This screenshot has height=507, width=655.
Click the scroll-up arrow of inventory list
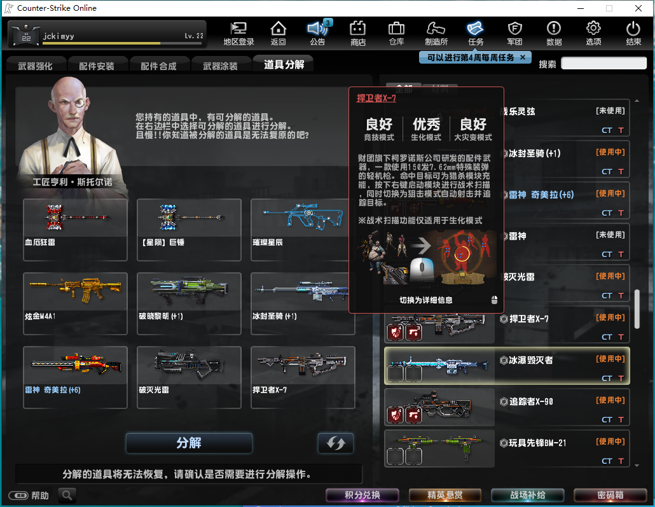[637, 101]
